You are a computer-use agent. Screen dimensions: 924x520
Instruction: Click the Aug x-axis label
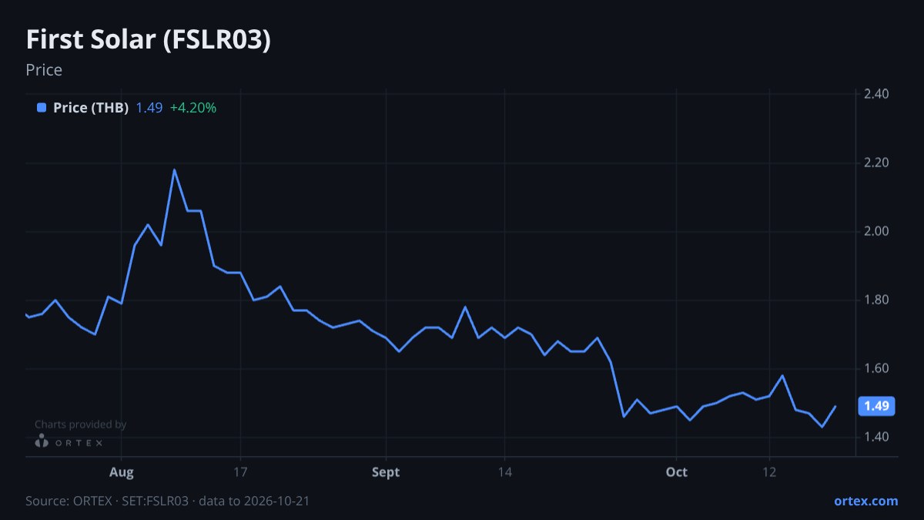(122, 472)
